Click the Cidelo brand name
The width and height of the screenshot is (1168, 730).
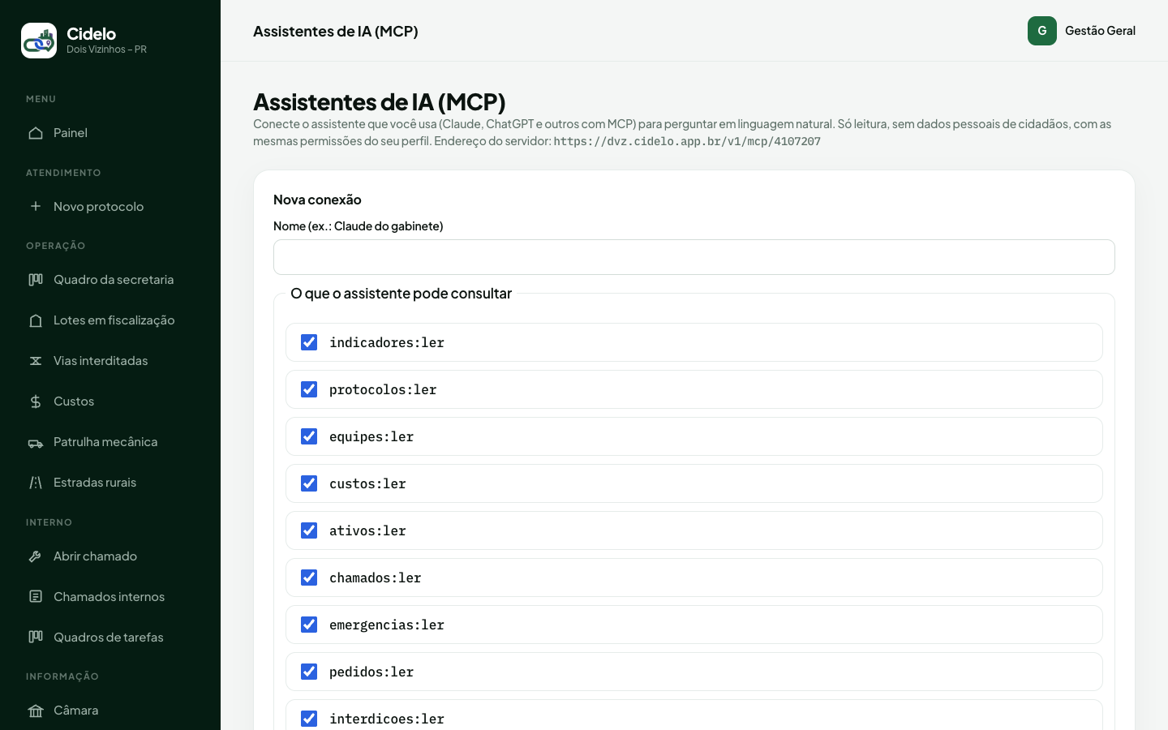coord(91,34)
